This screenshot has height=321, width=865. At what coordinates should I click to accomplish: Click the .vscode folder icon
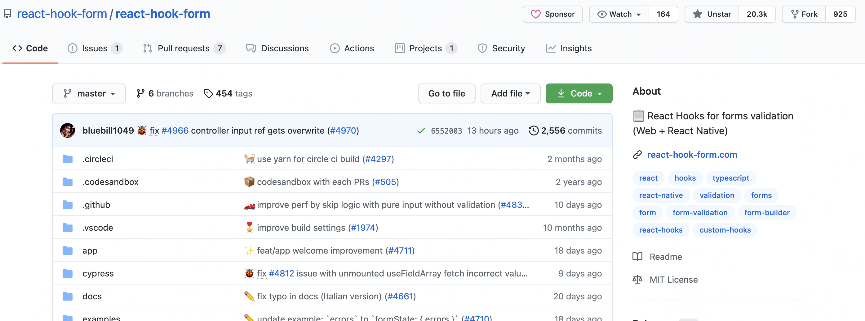tap(68, 228)
